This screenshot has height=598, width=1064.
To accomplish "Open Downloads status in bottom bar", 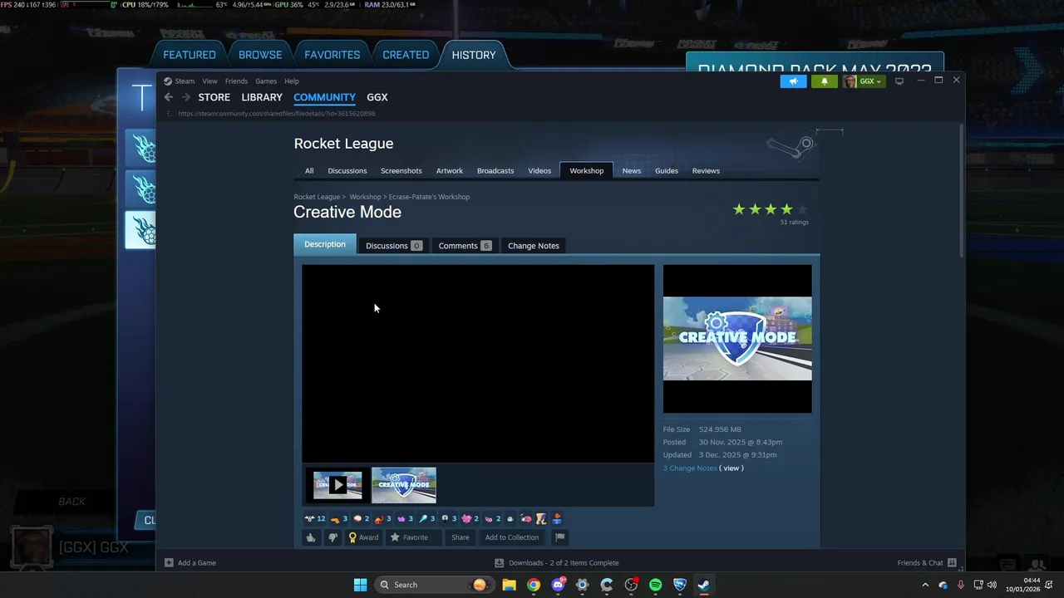I will coord(557,562).
